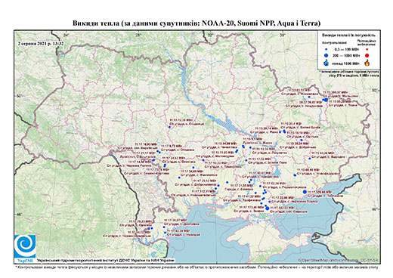Select the large blue 326.66 MW heat marker
Viewport: 393px width, 278px height.
[305, 192]
